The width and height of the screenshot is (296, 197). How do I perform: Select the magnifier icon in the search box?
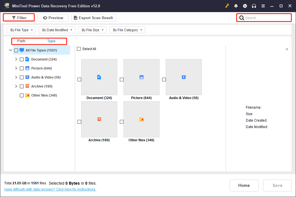tap(242, 17)
